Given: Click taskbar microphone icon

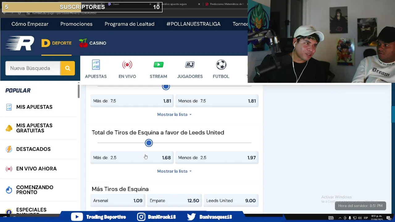Looking at the screenshot, I should click(x=350, y=218).
